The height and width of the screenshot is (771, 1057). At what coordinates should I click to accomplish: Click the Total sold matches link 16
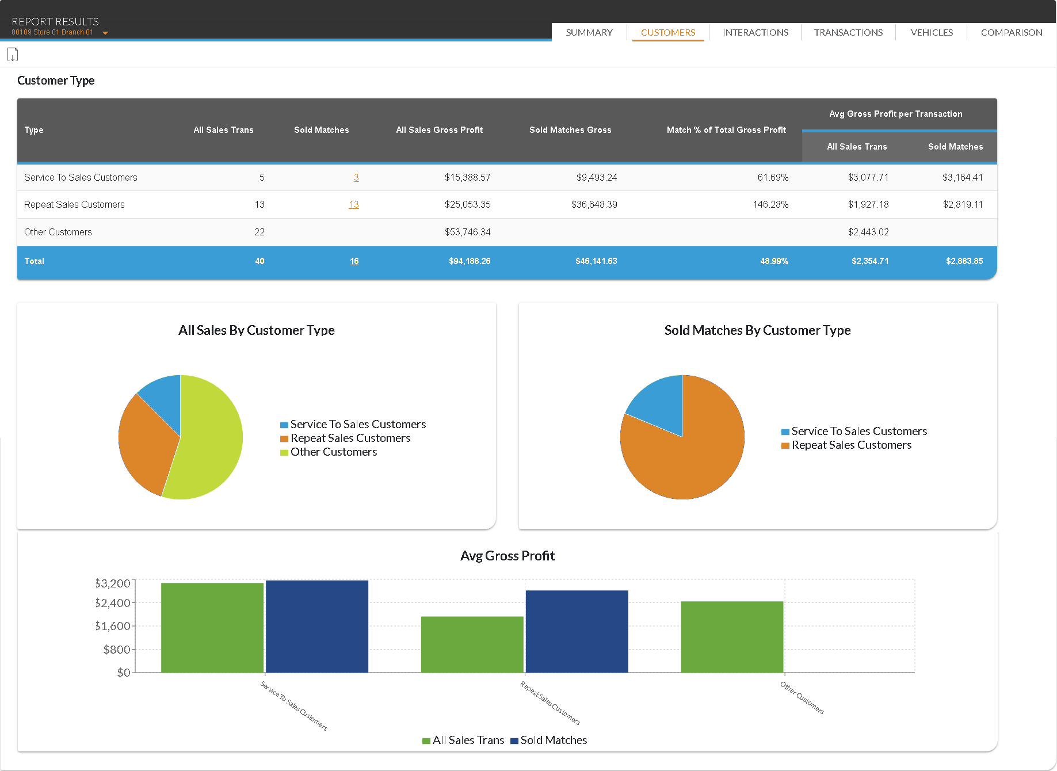[x=354, y=261]
